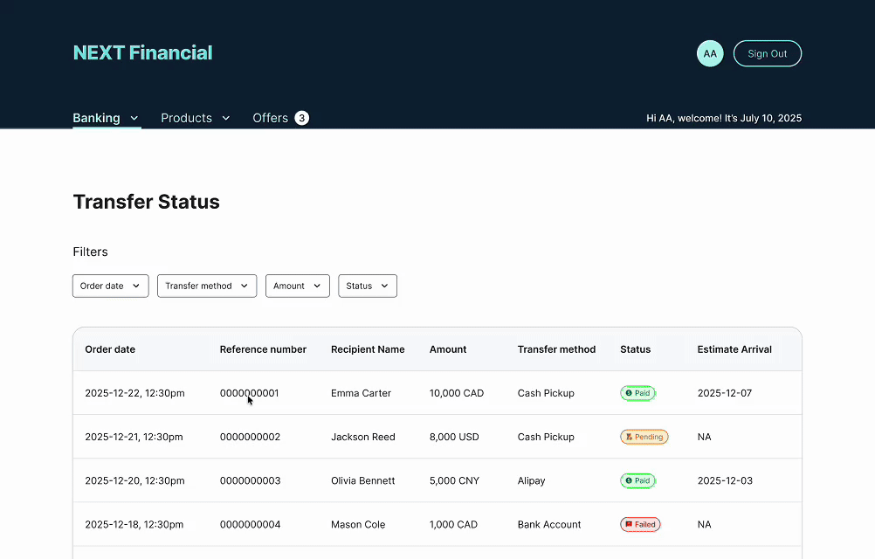The width and height of the screenshot is (875, 559).
Task: Expand the Amount filter dropdown
Action: (x=297, y=286)
